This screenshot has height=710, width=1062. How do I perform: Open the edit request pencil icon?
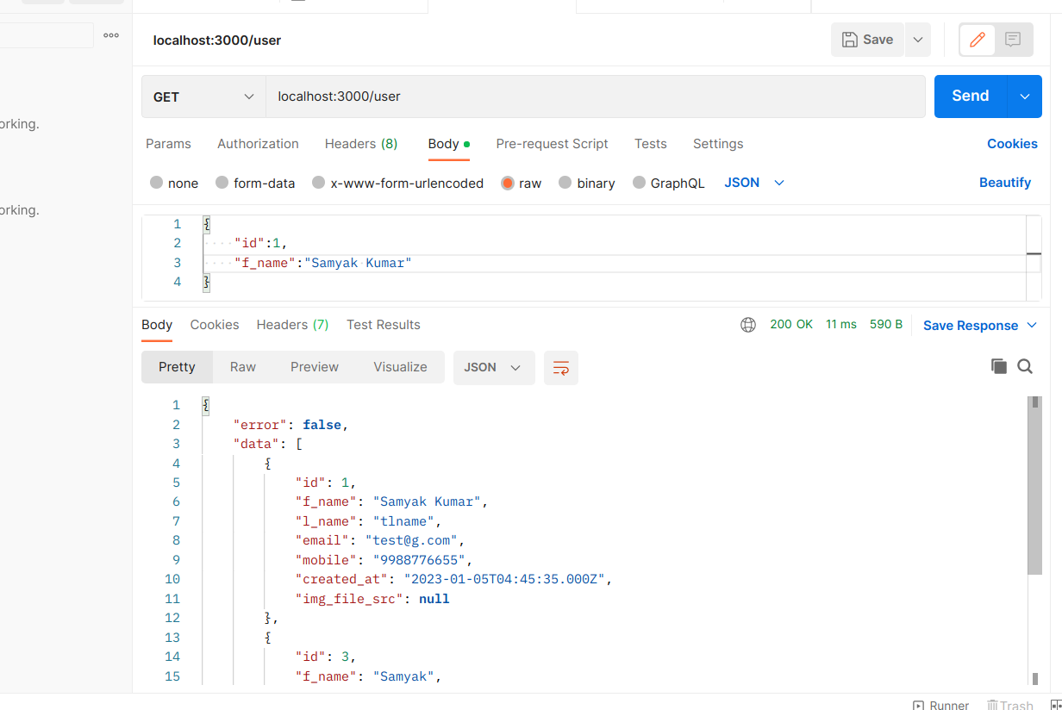977,39
